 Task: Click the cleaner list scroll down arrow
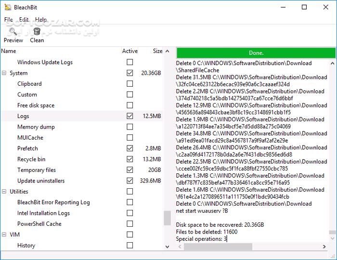(168, 247)
